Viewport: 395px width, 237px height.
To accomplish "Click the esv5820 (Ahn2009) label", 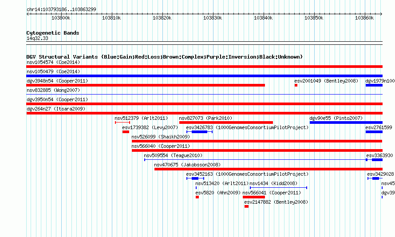I will click(x=218, y=193).
